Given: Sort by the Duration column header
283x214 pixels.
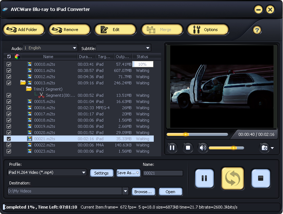Looking at the screenshot, I should click(86, 57).
